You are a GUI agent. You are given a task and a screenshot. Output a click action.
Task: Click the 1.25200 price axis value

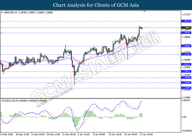[x=186, y=75]
